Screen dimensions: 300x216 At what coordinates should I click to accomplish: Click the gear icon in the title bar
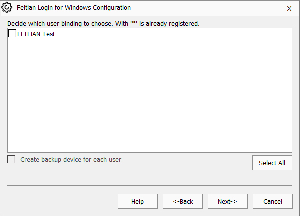pyautogui.click(x=7, y=7)
